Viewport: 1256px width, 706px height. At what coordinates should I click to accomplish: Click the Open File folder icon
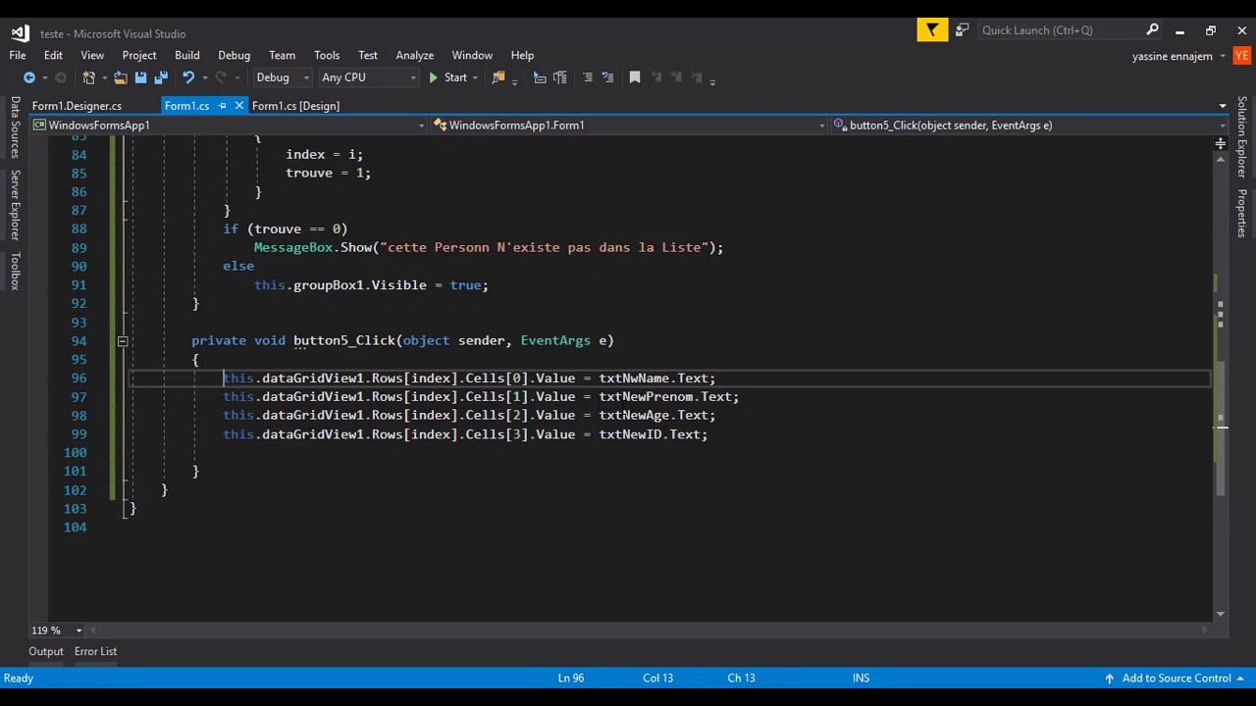[x=120, y=77]
